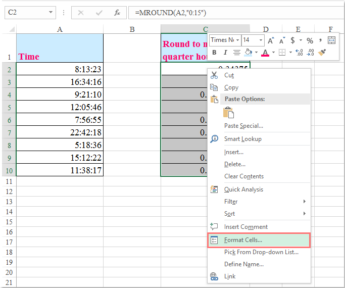
Task: Open Format Cells... dialog
Action: [x=259, y=240]
